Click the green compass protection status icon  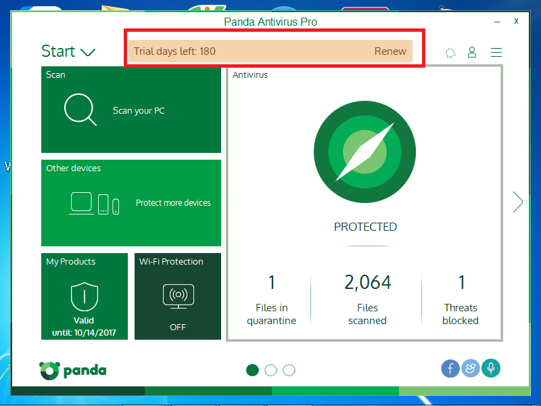click(364, 152)
